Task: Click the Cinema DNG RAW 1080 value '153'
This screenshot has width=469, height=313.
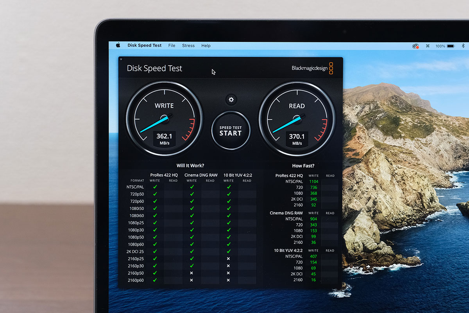Action: (313, 230)
